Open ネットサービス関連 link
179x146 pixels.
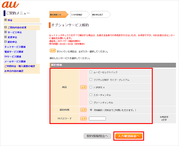(x=15, y=47)
